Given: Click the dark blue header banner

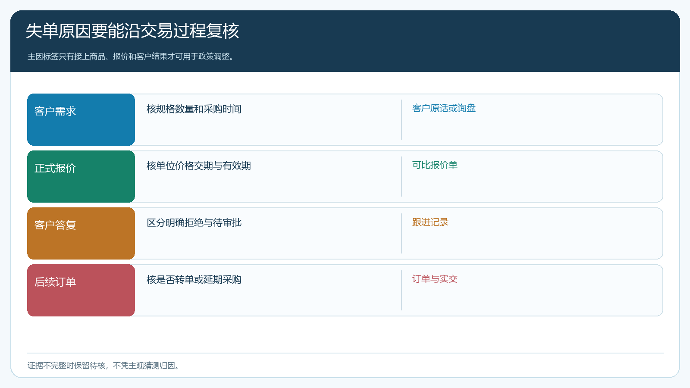Looking at the screenshot, I should pos(345,41).
